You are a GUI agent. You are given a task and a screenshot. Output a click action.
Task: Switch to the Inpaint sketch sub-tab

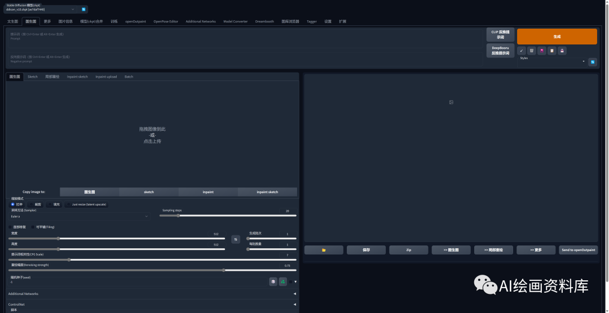pyautogui.click(x=77, y=77)
